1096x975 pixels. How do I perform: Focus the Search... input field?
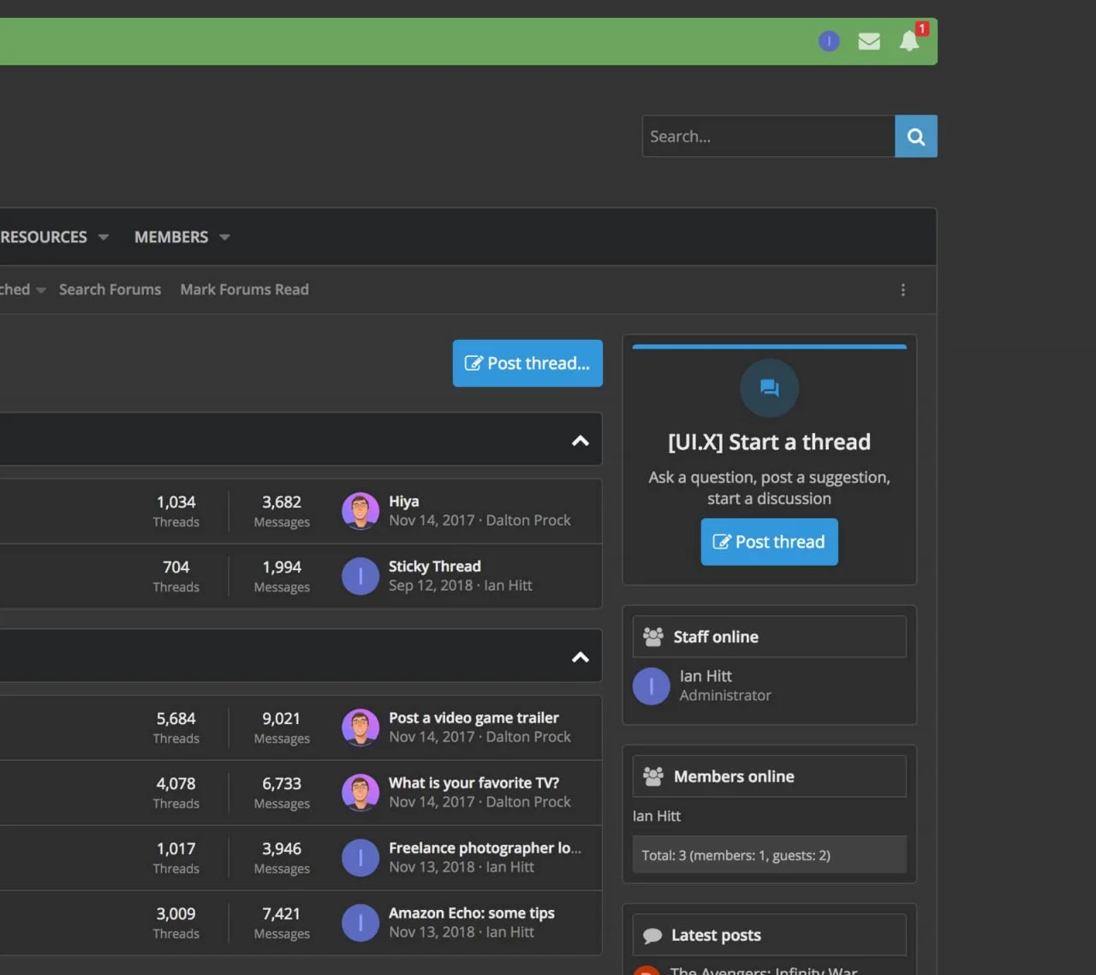(767, 136)
